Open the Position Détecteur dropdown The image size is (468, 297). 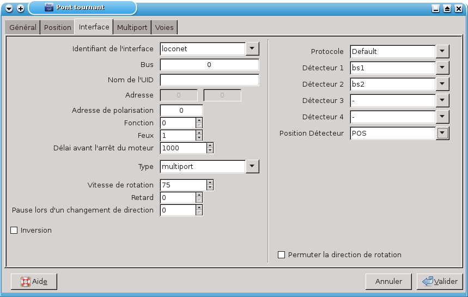click(x=442, y=133)
